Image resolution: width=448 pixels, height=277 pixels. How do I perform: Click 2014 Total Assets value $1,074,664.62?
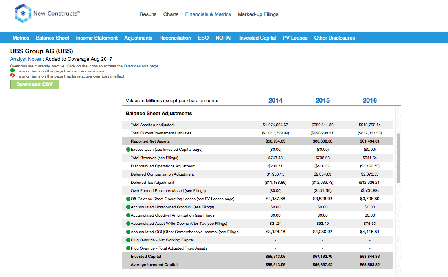pos(275,125)
